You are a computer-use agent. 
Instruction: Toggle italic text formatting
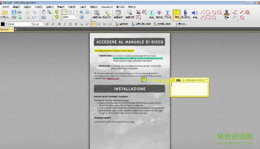tap(65, 24)
